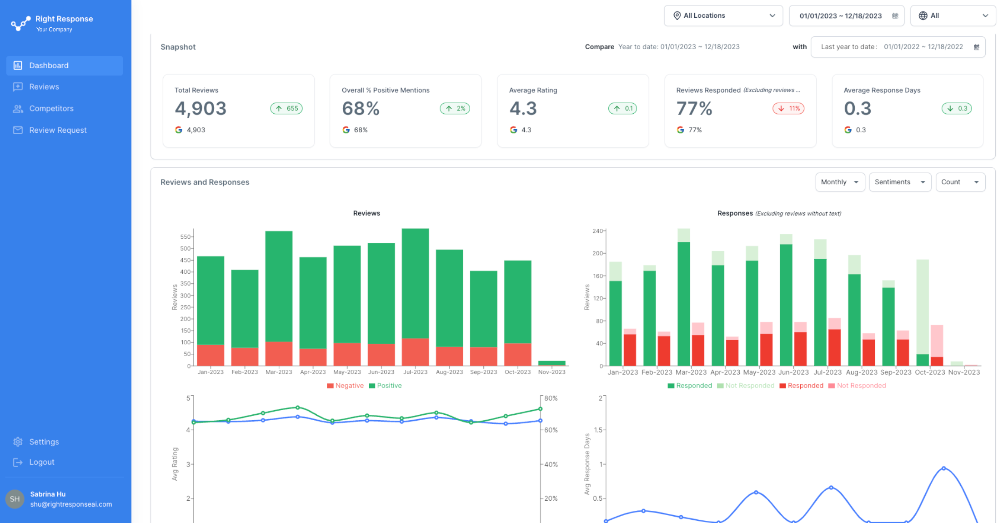Image resolution: width=1008 pixels, height=523 pixels.
Task: Expand the Sentiments dropdown
Action: [x=899, y=182]
